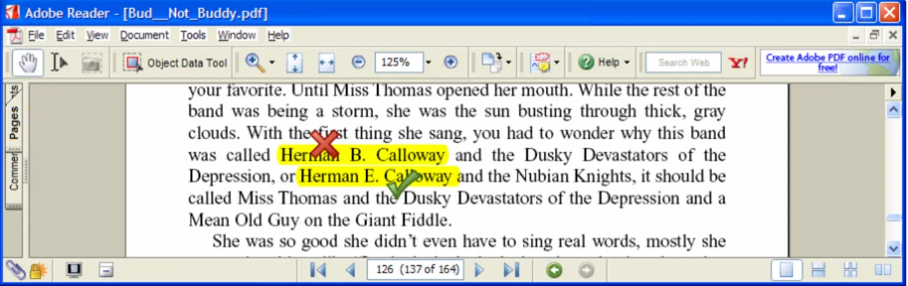
Task: Enable Continuous page layout
Action: tap(818, 270)
